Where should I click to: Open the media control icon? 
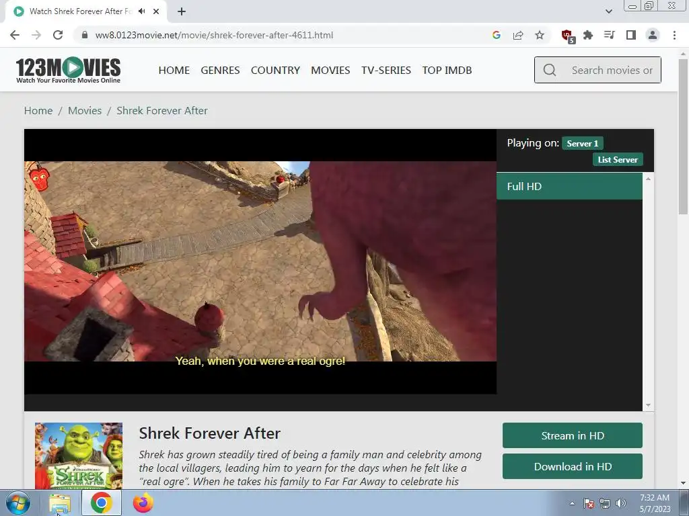[610, 35]
